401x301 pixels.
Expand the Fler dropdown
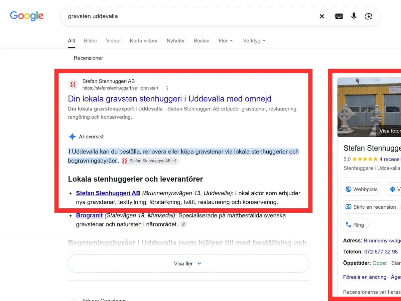click(226, 41)
